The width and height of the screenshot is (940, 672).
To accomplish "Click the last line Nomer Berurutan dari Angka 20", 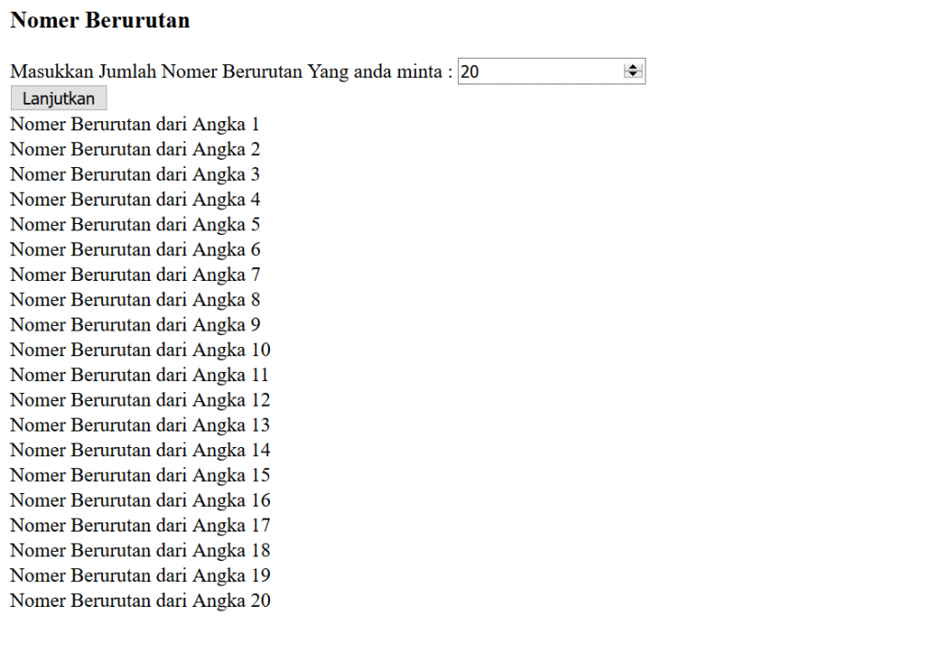I will click(140, 600).
